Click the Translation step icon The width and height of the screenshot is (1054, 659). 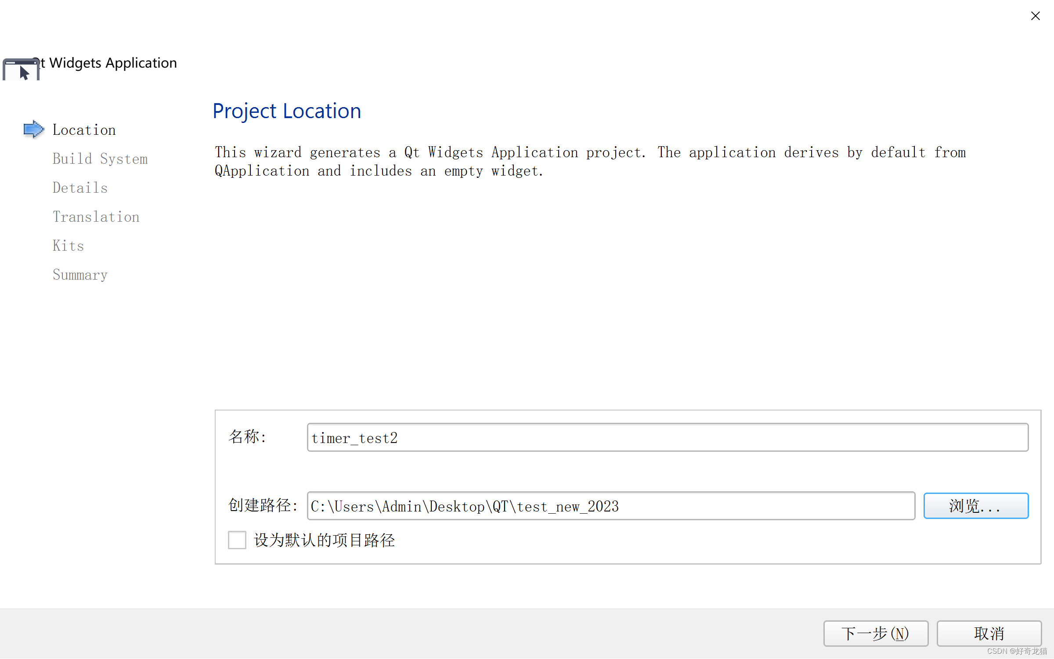point(96,216)
